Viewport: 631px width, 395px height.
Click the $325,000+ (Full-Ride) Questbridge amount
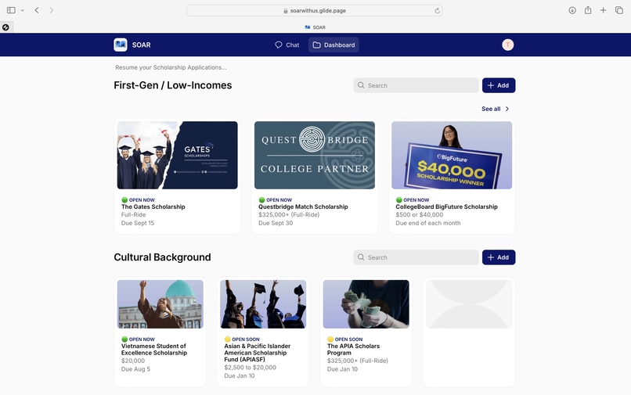point(289,215)
